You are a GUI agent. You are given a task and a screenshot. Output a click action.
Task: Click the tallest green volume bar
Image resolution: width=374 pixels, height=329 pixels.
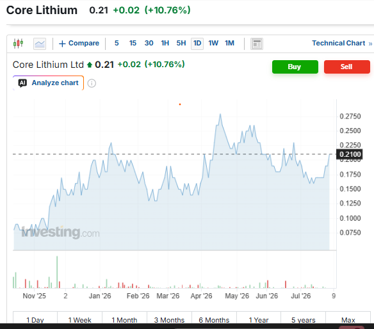(x=57, y=272)
